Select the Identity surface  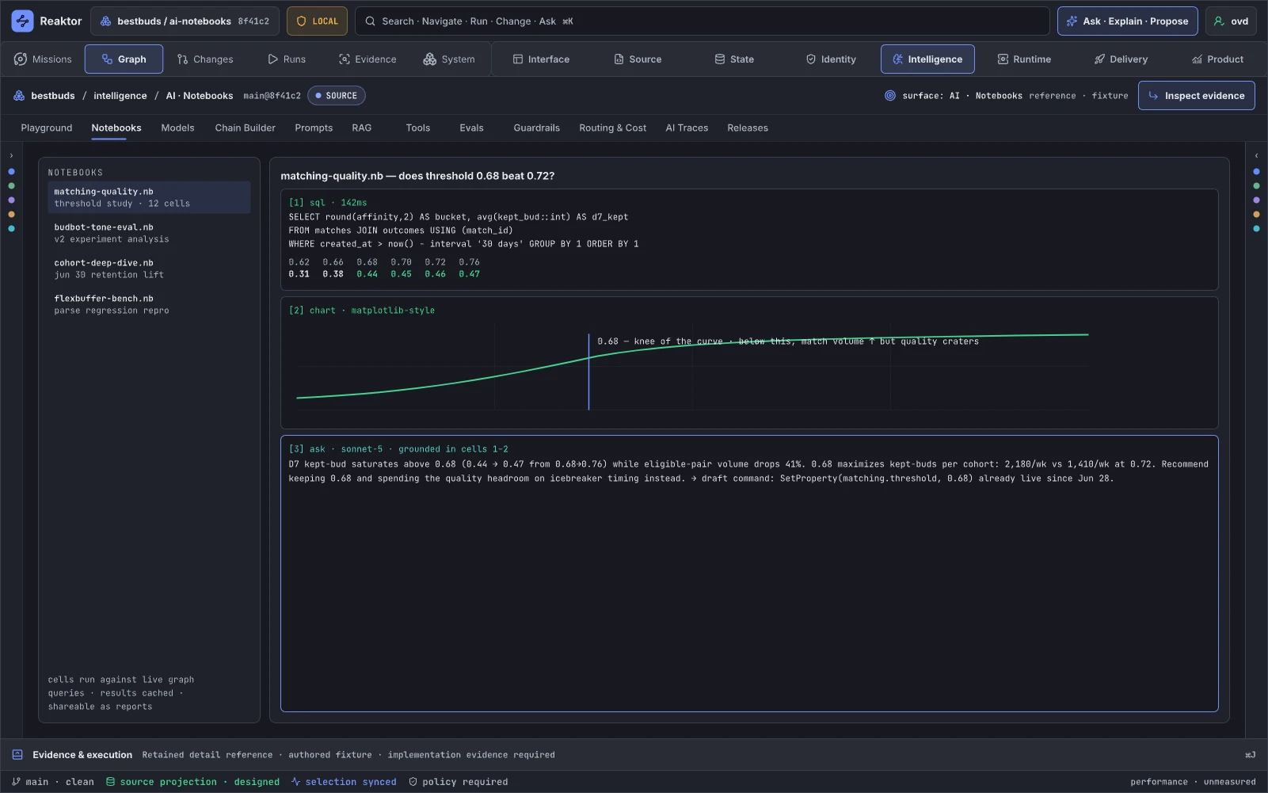(x=831, y=59)
